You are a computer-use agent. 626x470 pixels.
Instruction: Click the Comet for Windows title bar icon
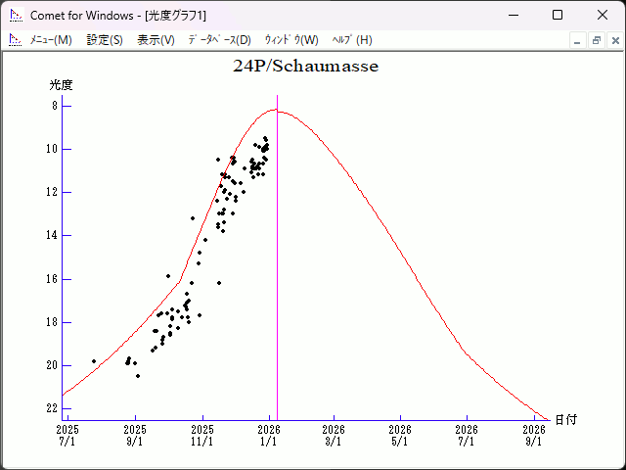15,15
